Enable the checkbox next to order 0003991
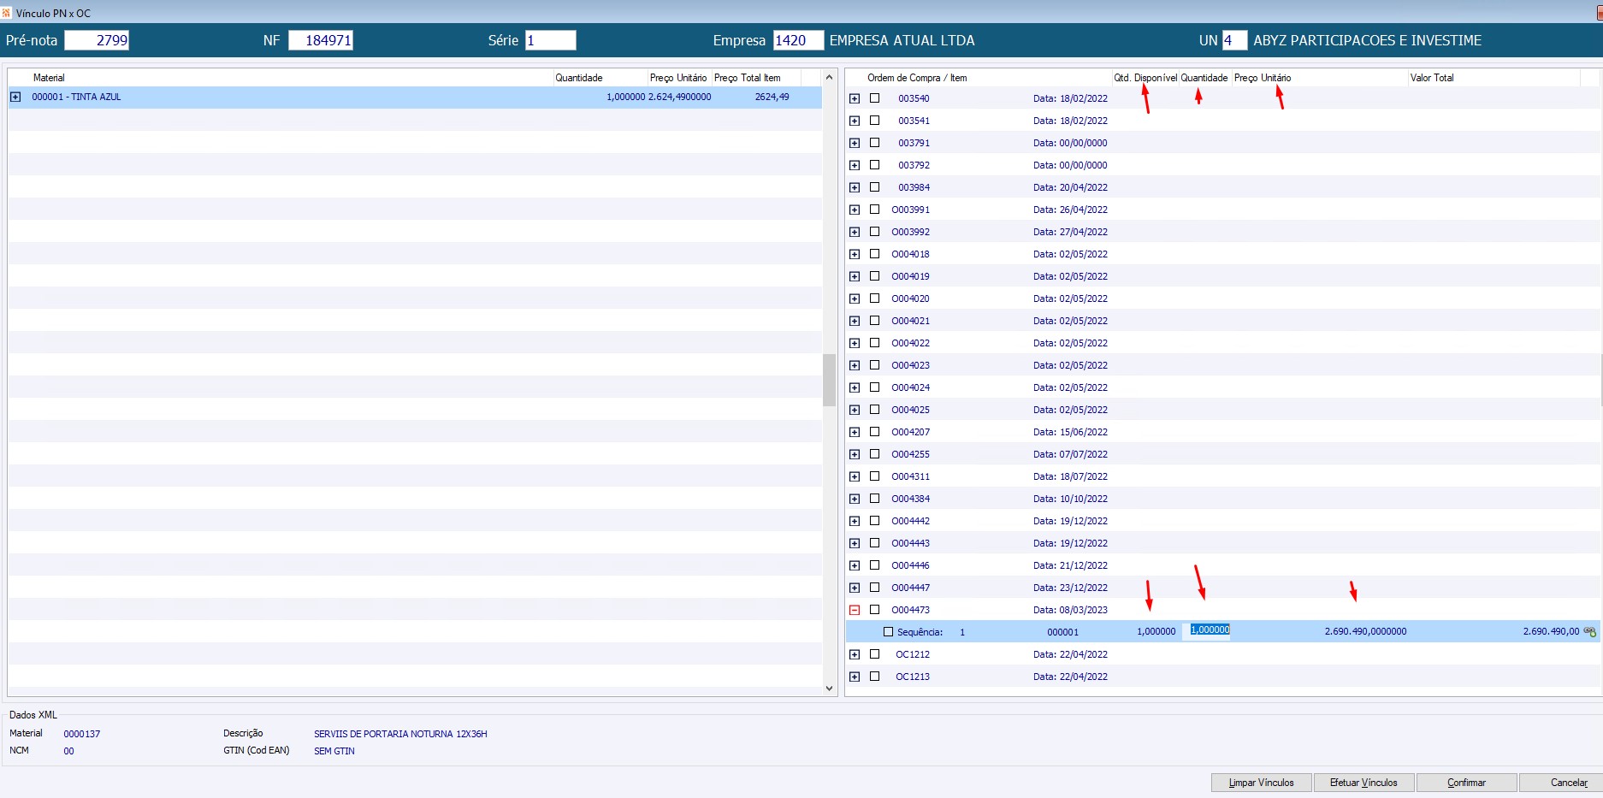This screenshot has width=1603, height=798. [874, 210]
